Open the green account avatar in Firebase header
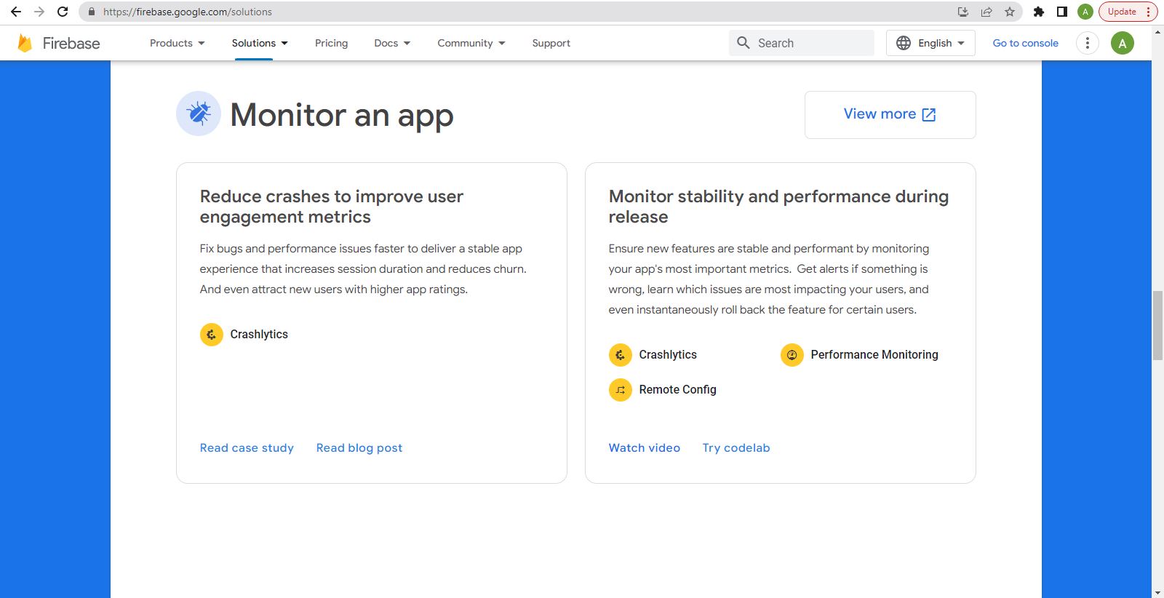 pyautogui.click(x=1123, y=43)
